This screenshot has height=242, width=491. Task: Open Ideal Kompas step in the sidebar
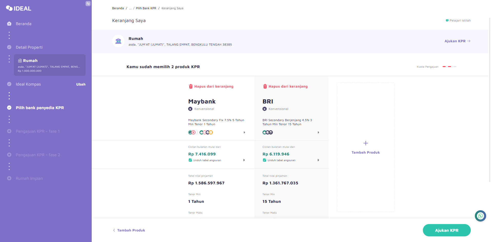28,84
